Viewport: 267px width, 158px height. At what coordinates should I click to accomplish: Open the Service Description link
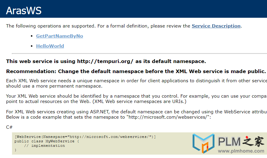click(216, 26)
